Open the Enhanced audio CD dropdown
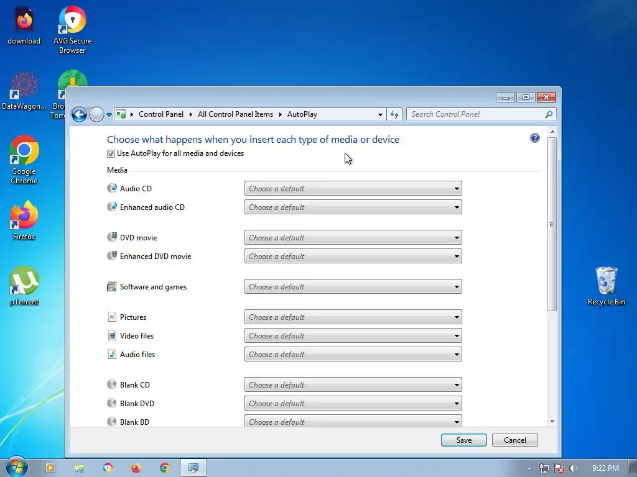637x477 pixels. tap(353, 207)
